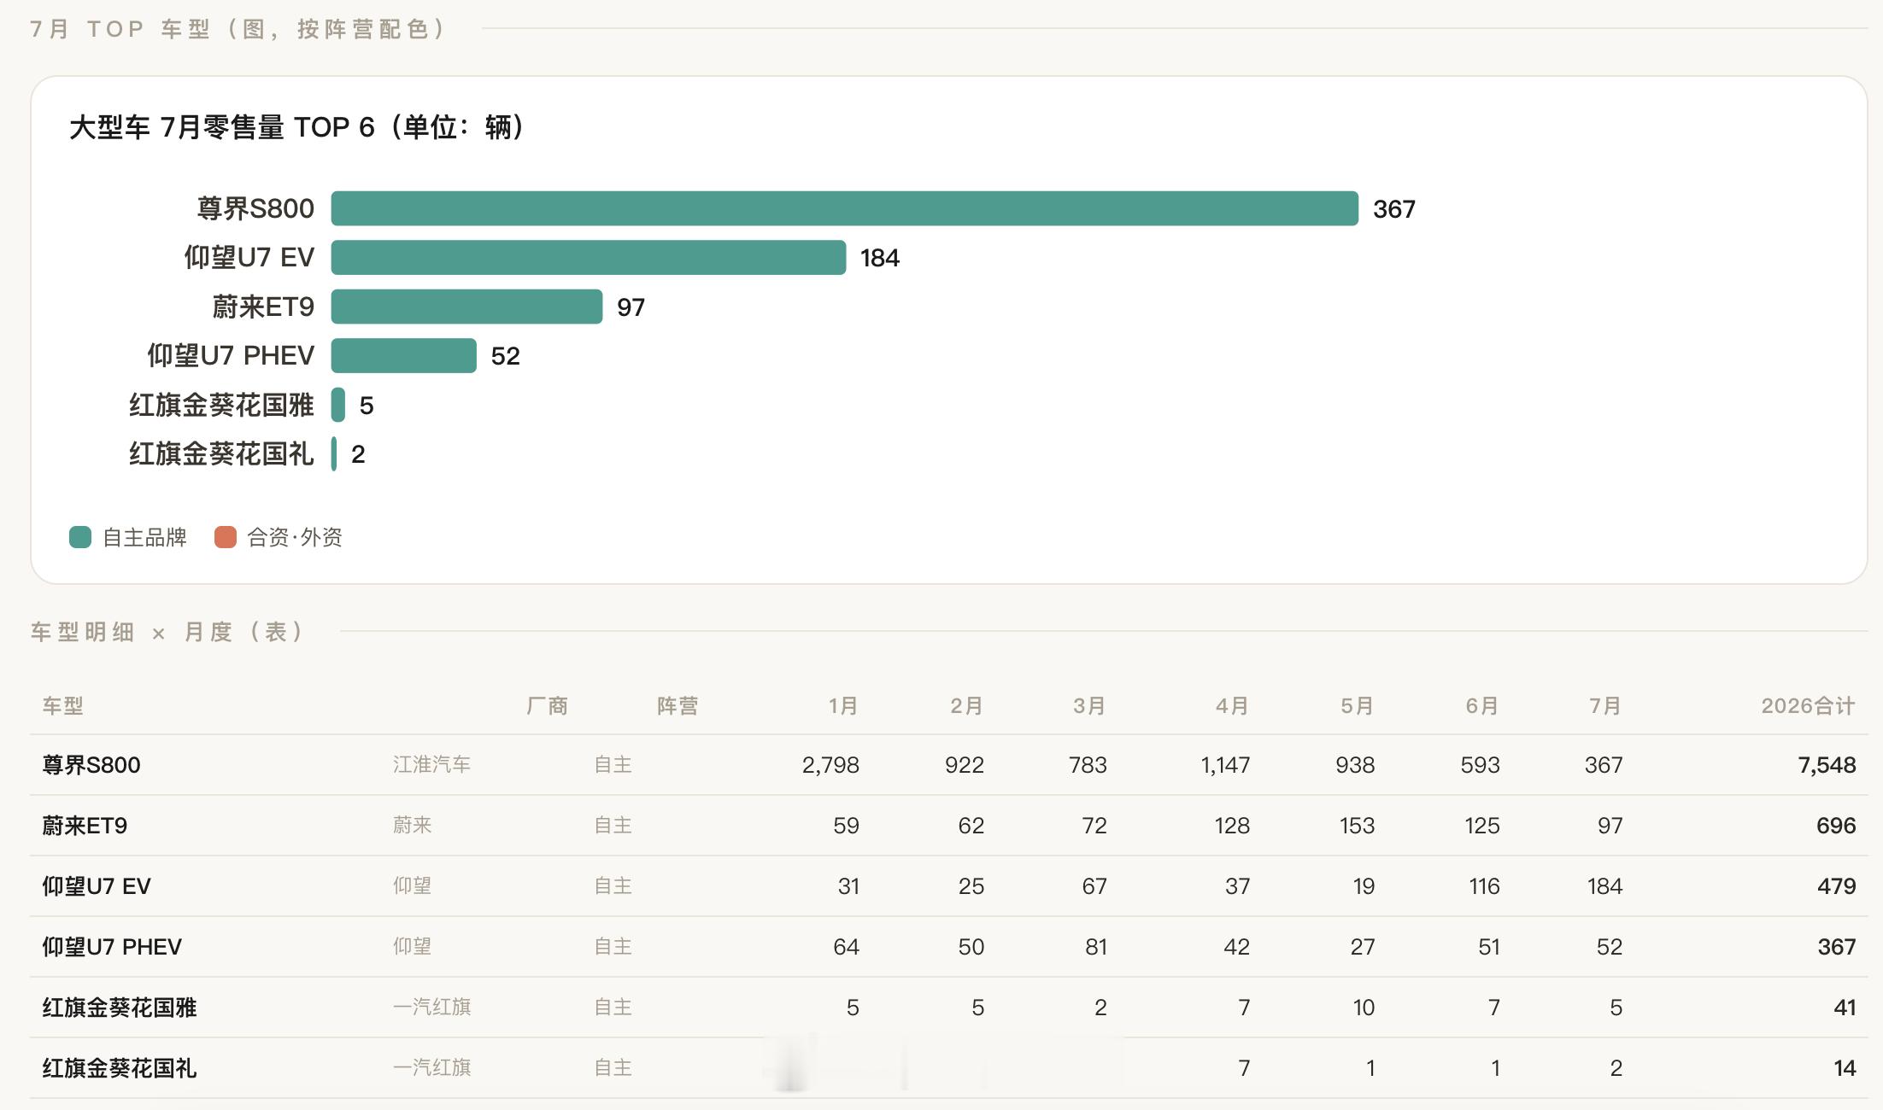
Task: Select the 蔚来ET9 chart bar
Action: tap(466, 307)
